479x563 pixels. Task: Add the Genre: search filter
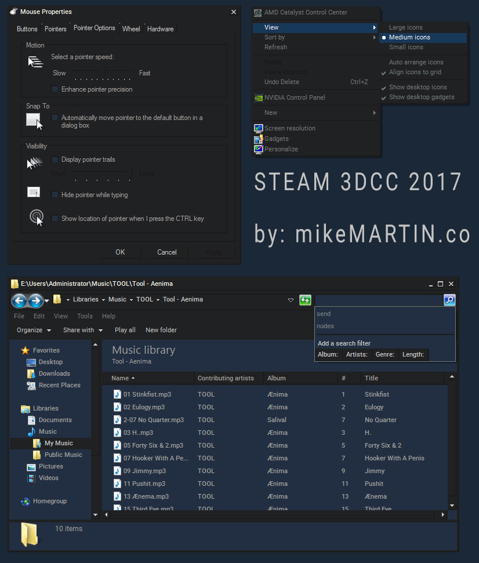coord(385,354)
